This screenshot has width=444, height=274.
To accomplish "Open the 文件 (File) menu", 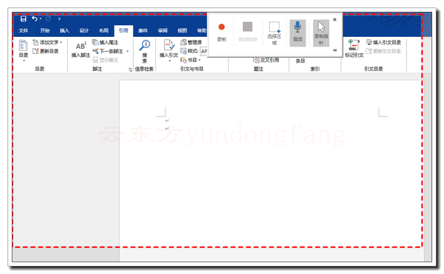I will click(24, 30).
